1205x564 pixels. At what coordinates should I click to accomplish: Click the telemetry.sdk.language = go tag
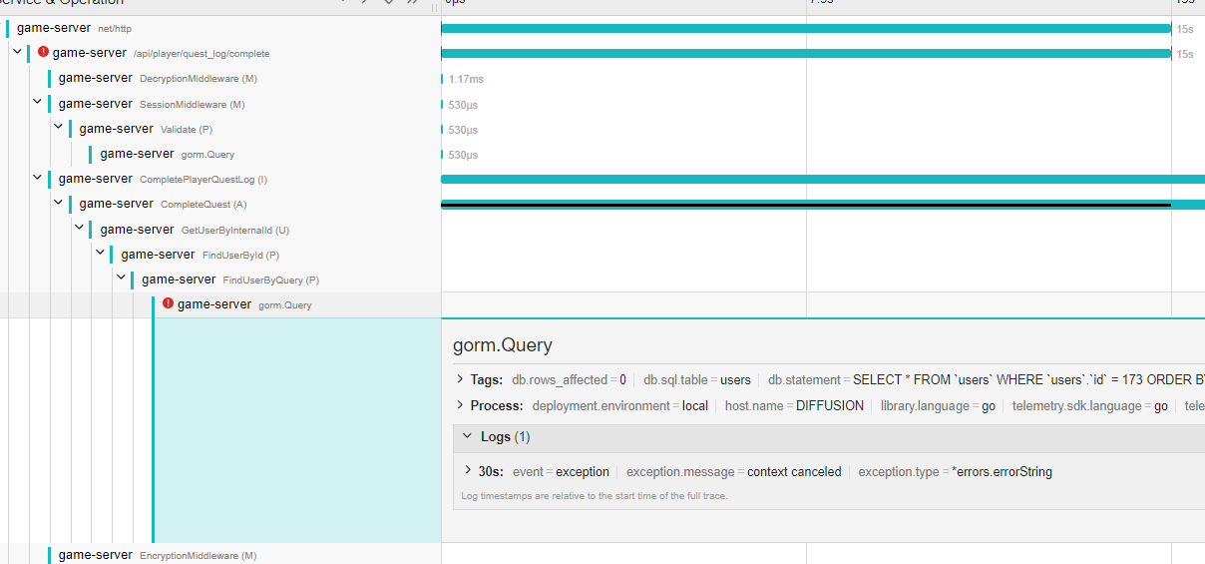click(x=1090, y=405)
